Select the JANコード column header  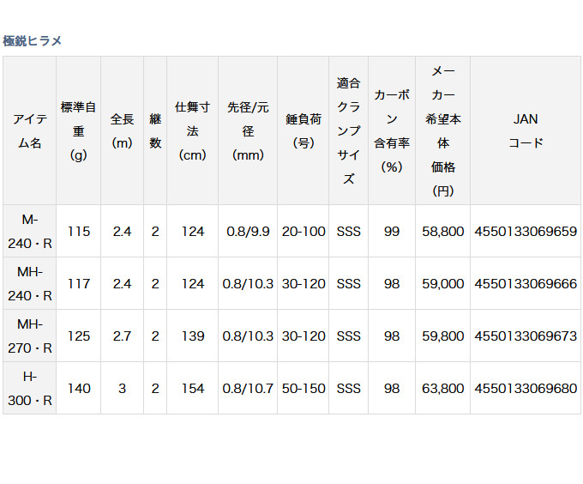[526, 131]
